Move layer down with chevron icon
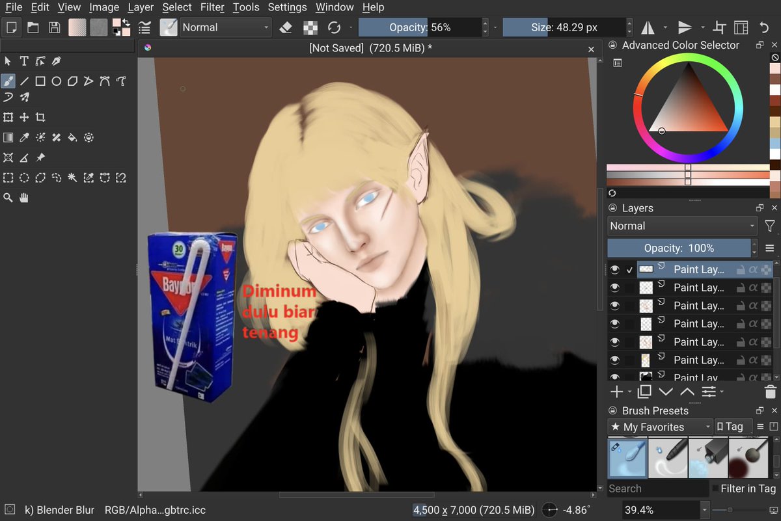Screen dimensions: 781x521 click(x=666, y=392)
